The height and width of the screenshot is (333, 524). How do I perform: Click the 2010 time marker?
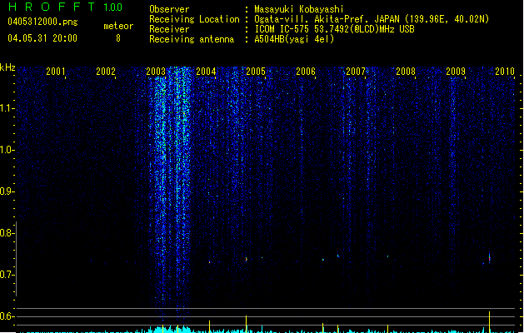tap(505, 72)
